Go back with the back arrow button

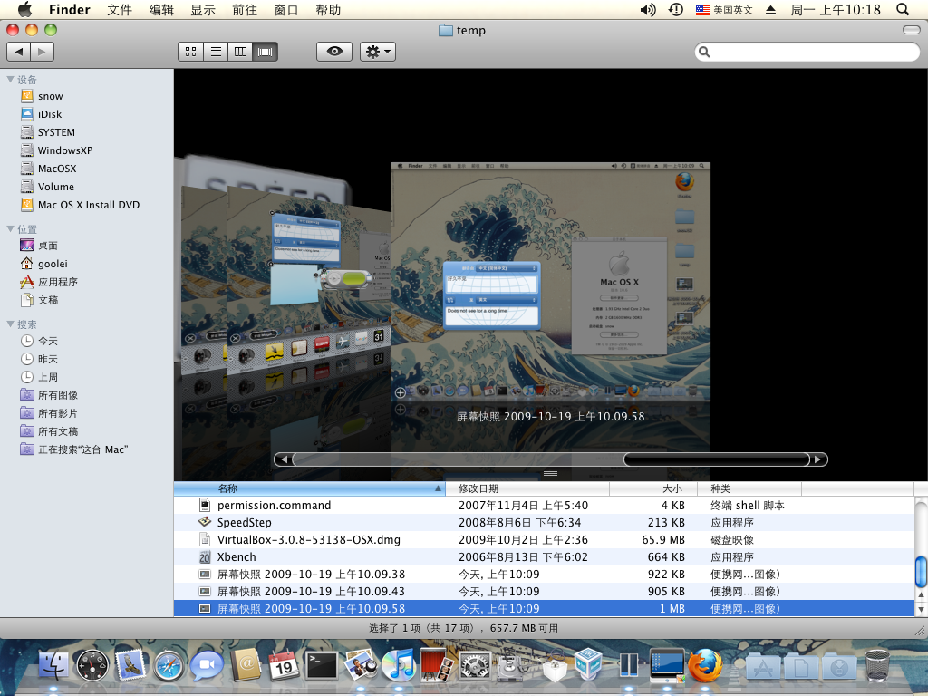(x=18, y=52)
